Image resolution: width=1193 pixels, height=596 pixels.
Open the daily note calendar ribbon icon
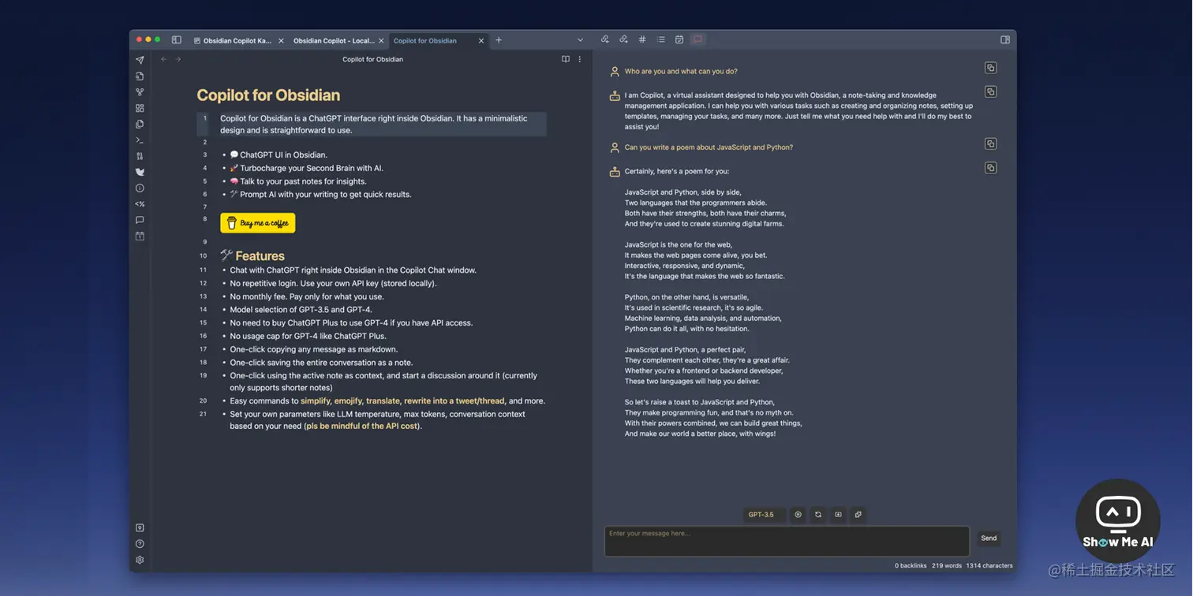140,236
